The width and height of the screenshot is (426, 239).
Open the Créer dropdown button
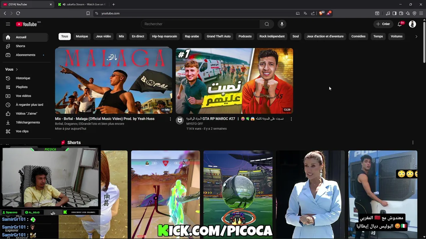point(383,24)
